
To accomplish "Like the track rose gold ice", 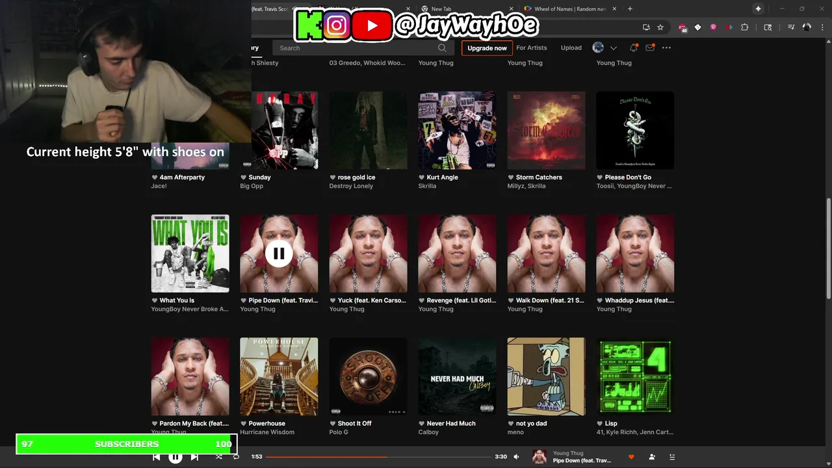I will pos(333,177).
